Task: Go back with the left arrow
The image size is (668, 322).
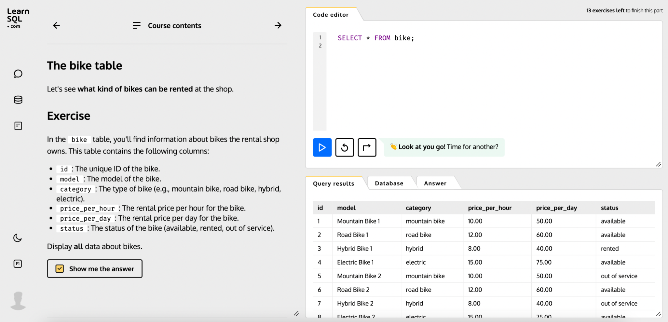Action: click(56, 25)
